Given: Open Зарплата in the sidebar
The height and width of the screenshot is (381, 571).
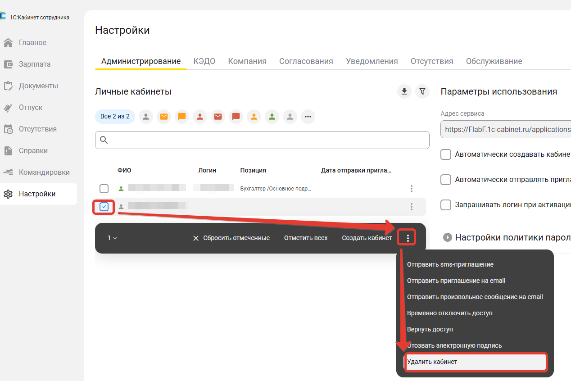Looking at the screenshot, I should click(x=34, y=64).
